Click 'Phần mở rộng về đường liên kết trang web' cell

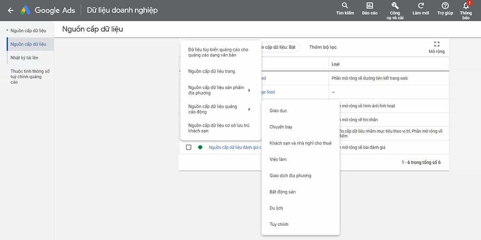click(x=370, y=78)
